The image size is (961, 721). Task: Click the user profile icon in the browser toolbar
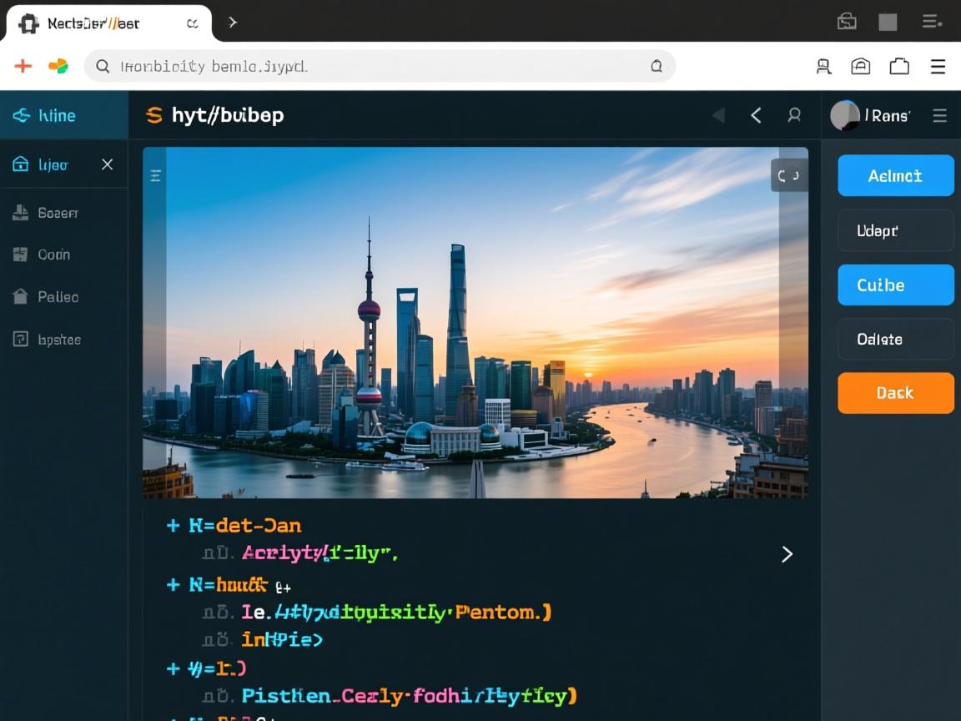823,67
